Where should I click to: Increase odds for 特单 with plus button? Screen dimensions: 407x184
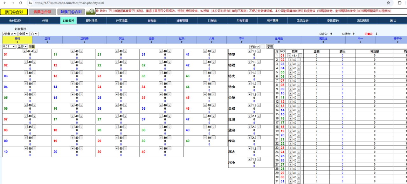(250, 51)
